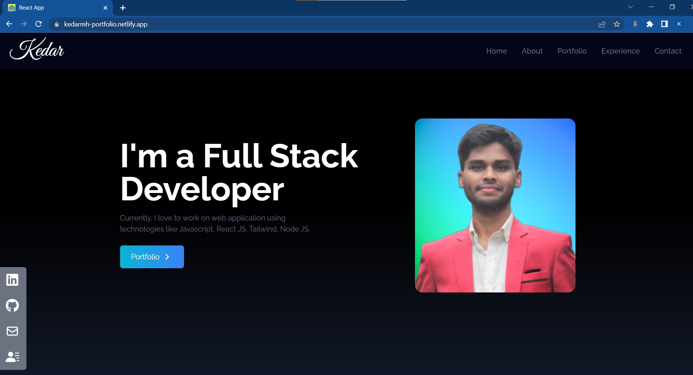Viewport: 693px width, 375px height.
Task: Click the "Currently, I love to work" paragraph
Action: pos(215,223)
